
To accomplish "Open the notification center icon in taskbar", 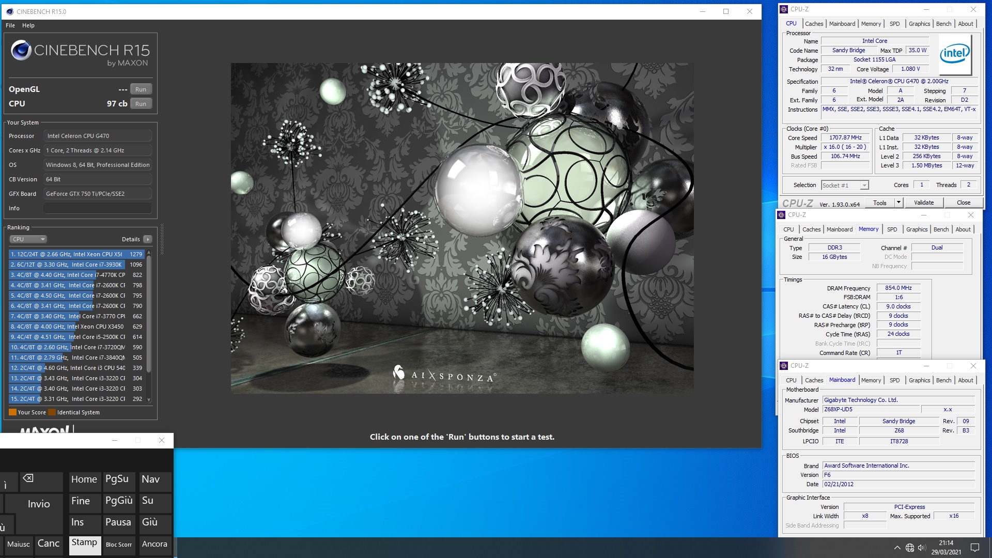I will (x=975, y=548).
